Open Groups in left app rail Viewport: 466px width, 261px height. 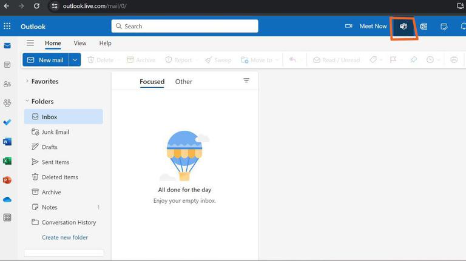[7, 103]
